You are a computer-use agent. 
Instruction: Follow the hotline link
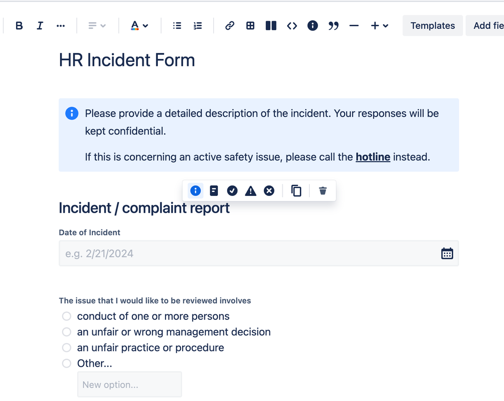tap(373, 157)
